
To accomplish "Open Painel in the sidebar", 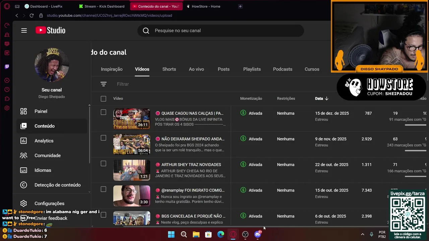I will (x=52, y=111).
